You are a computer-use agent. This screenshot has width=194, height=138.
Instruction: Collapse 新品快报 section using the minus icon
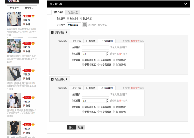(x=52, y=79)
